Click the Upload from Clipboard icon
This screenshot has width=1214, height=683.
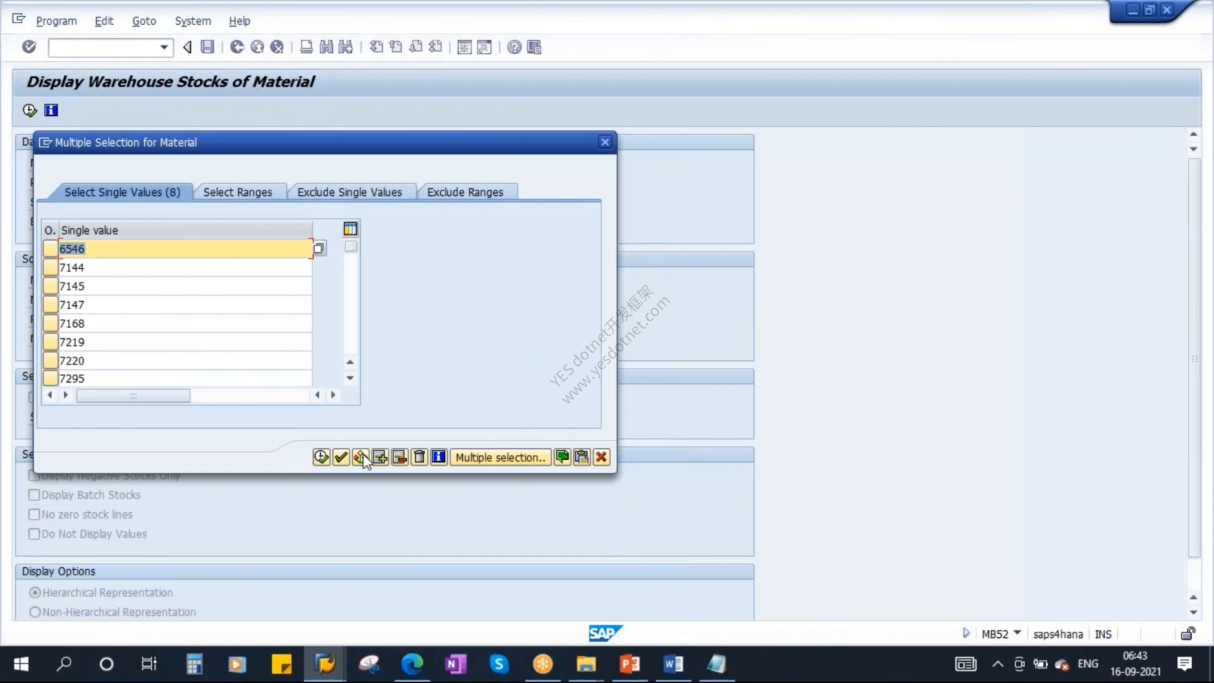point(582,457)
